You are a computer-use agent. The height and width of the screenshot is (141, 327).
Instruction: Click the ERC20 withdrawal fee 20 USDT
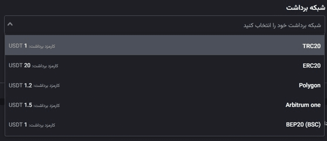pos(27,66)
